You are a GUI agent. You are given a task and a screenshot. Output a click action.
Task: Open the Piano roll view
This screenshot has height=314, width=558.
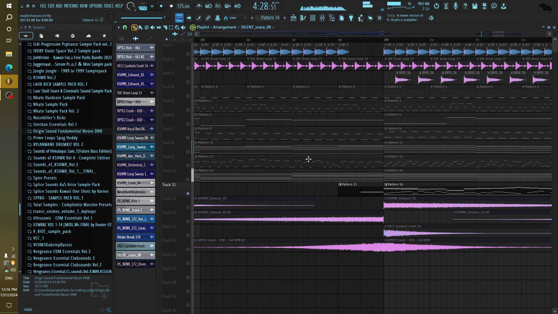tap(303, 18)
